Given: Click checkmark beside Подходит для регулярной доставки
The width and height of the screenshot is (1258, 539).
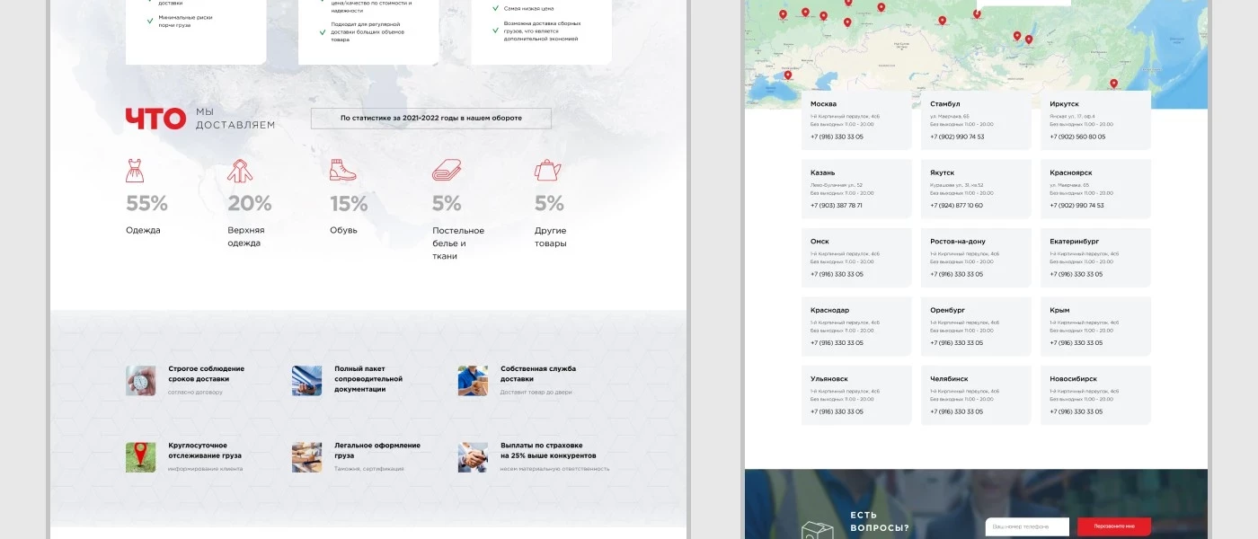Looking at the screenshot, I should tap(323, 32).
